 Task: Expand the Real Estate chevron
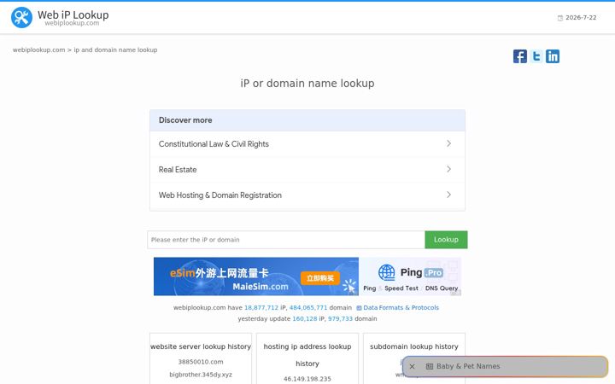448,169
